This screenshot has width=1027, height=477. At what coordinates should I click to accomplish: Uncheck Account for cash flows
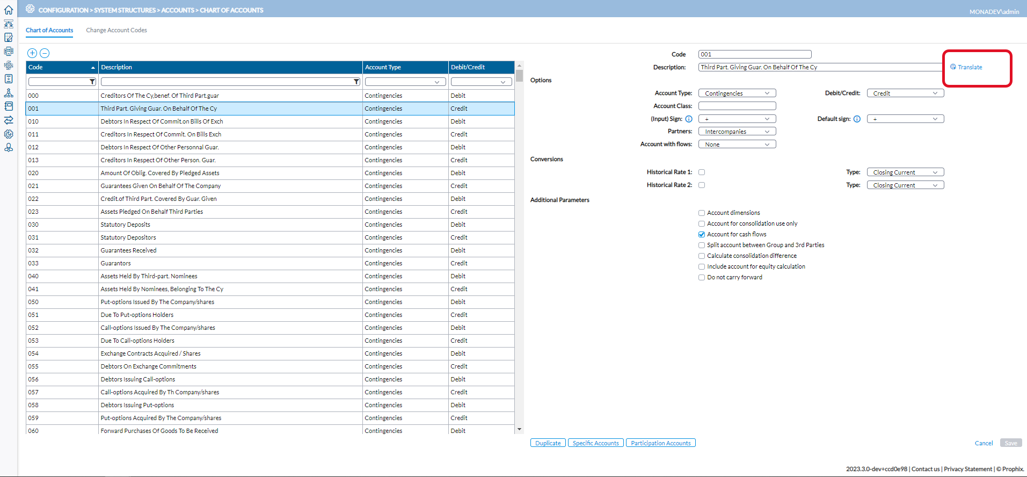click(702, 235)
